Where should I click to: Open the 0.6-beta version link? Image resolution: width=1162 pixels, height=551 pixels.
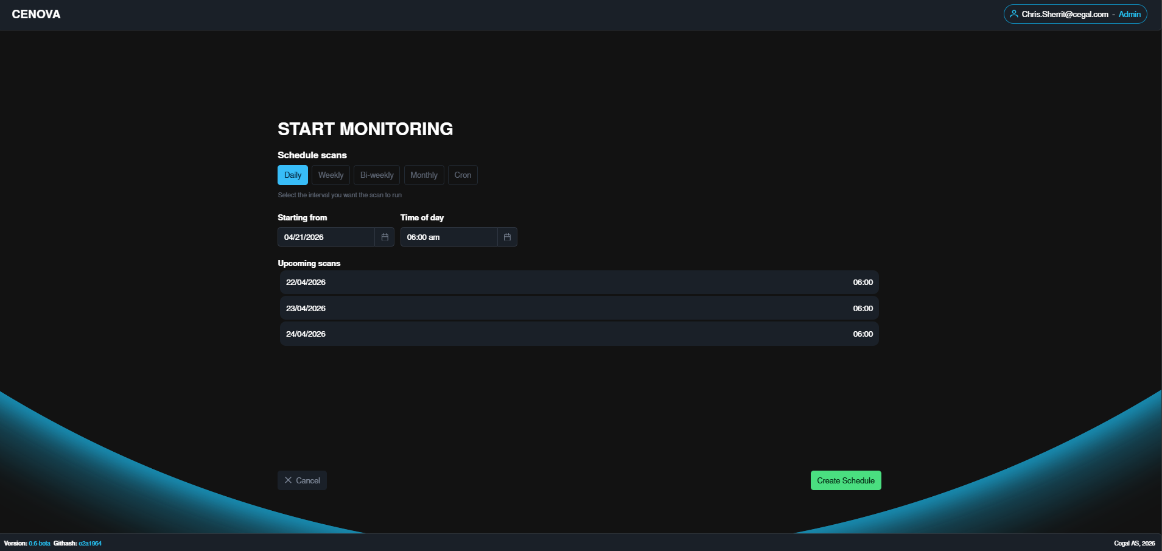pos(40,543)
